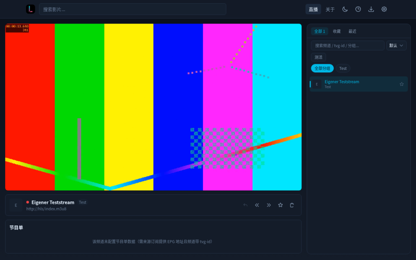The image size is (416, 260).
Task: Click the http://hls/index.m3u8 stream URL
Action: (46, 209)
